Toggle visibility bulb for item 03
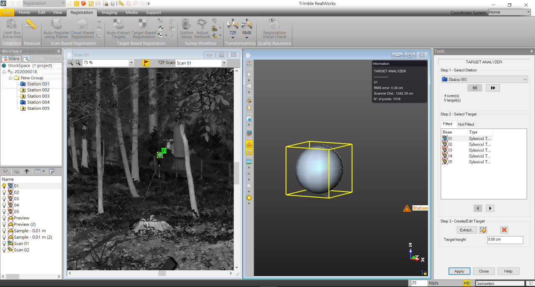Image resolution: width=535 pixels, height=287 pixels. pos(4,199)
